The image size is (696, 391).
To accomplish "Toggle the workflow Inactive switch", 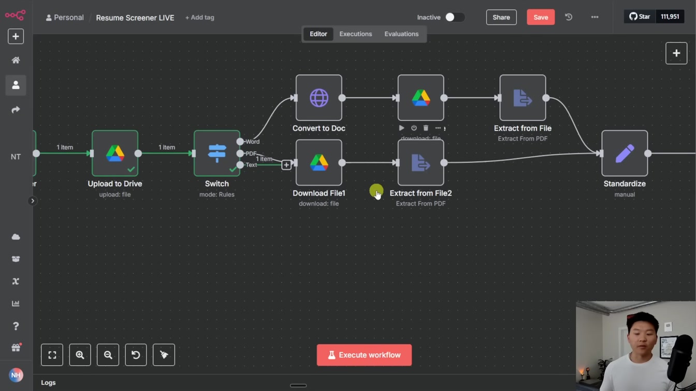I will (455, 18).
